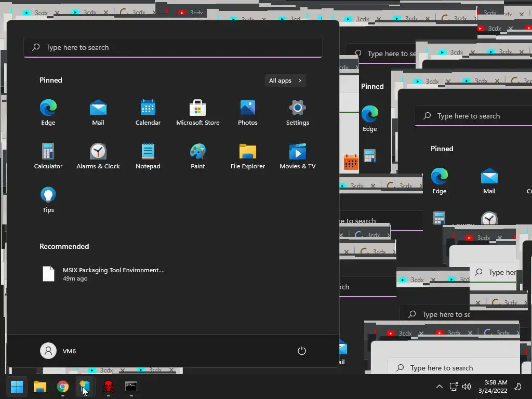Click orange calendar icon in background fragment
Viewport: 532px width, 399px height.
(x=351, y=162)
